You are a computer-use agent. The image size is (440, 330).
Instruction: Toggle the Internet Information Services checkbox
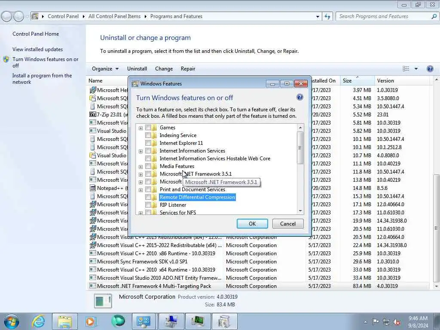click(x=148, y=151)
